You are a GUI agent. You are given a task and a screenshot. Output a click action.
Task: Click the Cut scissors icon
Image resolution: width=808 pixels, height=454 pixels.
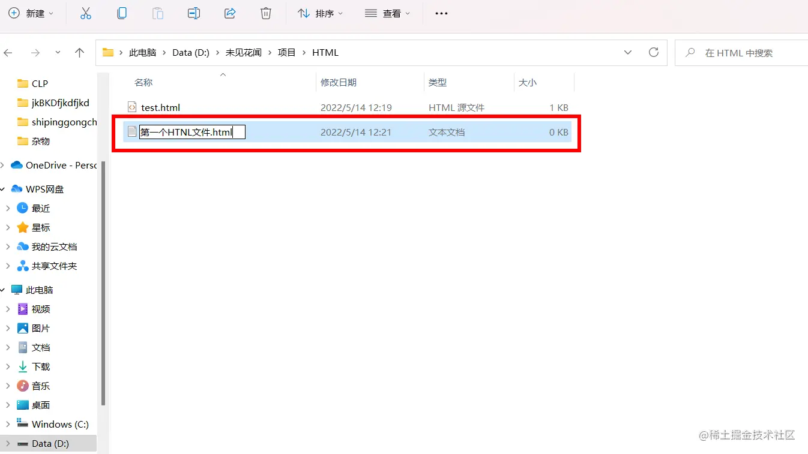pyautogui.click(x=86, y=13)
